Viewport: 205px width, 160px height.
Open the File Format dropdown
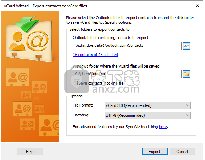(148, 105)
